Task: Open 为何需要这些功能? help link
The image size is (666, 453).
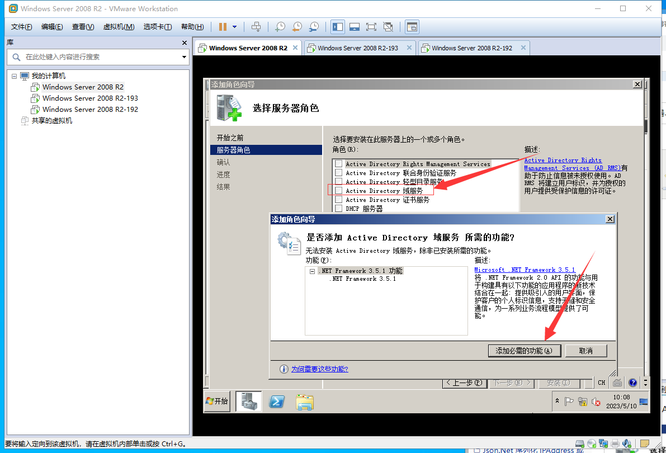Action: click(319, 369)
